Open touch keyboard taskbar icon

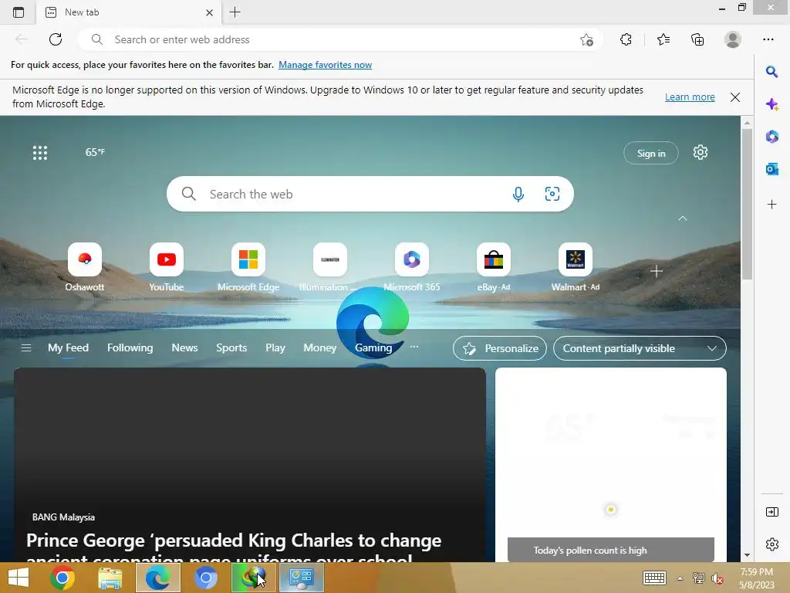pos(654,578)
